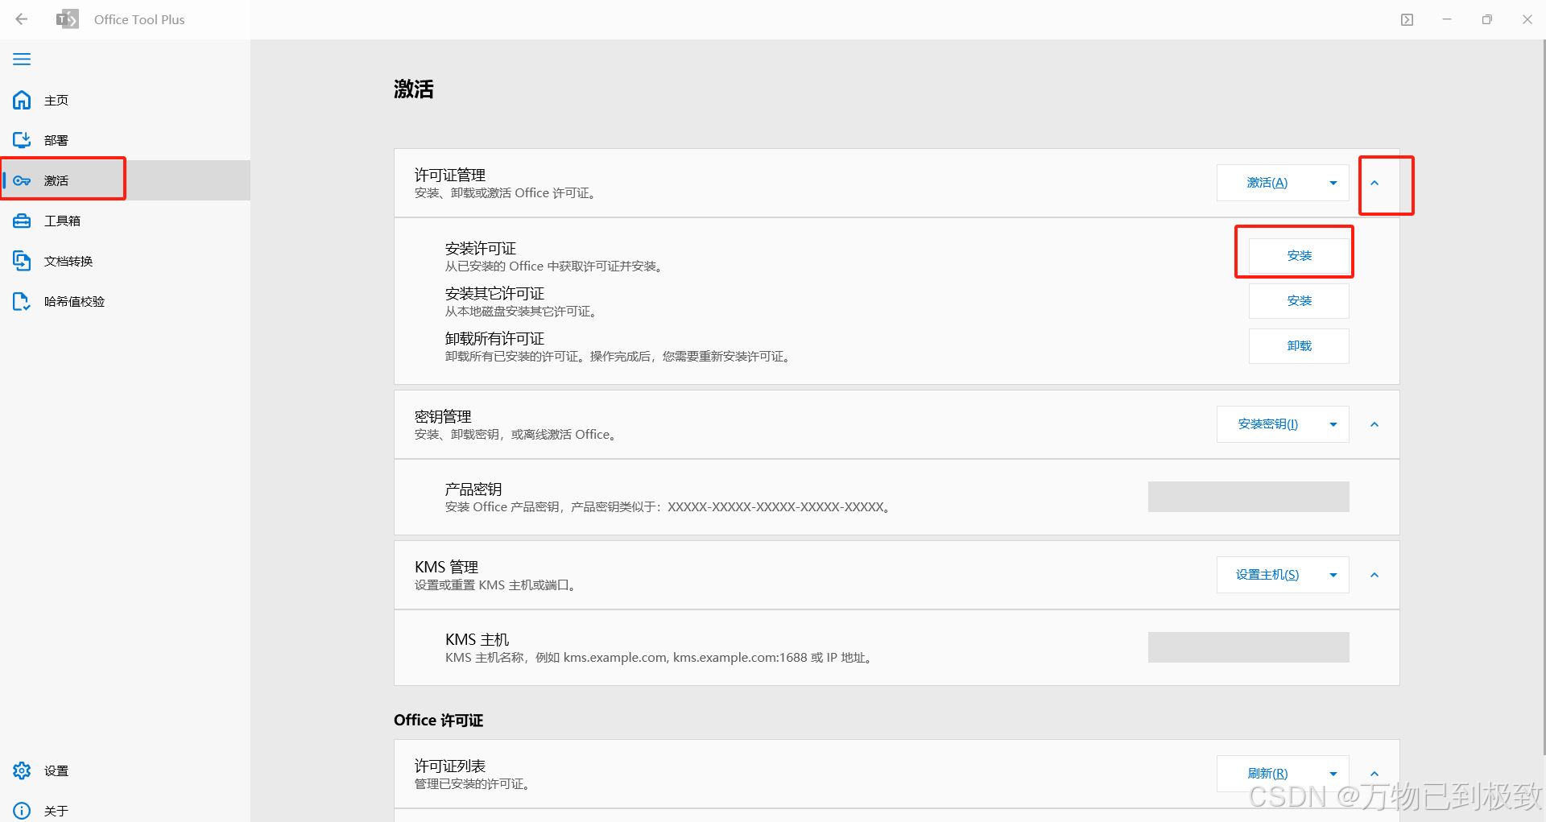Click the 激活(A) button
Viewport: 1546px width, 822px height.
[x=1267, y=183]
